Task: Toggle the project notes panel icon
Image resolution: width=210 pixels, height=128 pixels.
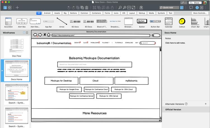Action: (202, 8)
